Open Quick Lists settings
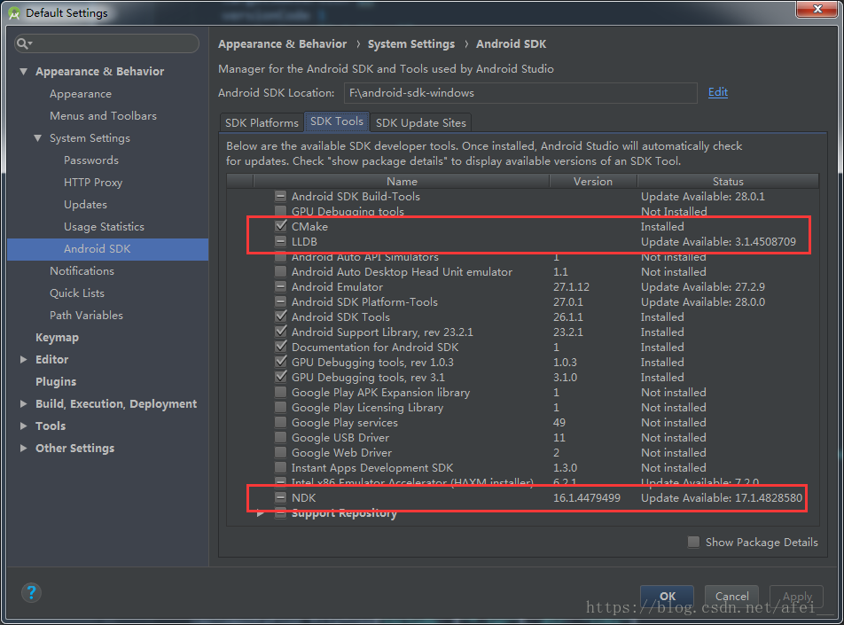 coord(77,293)
